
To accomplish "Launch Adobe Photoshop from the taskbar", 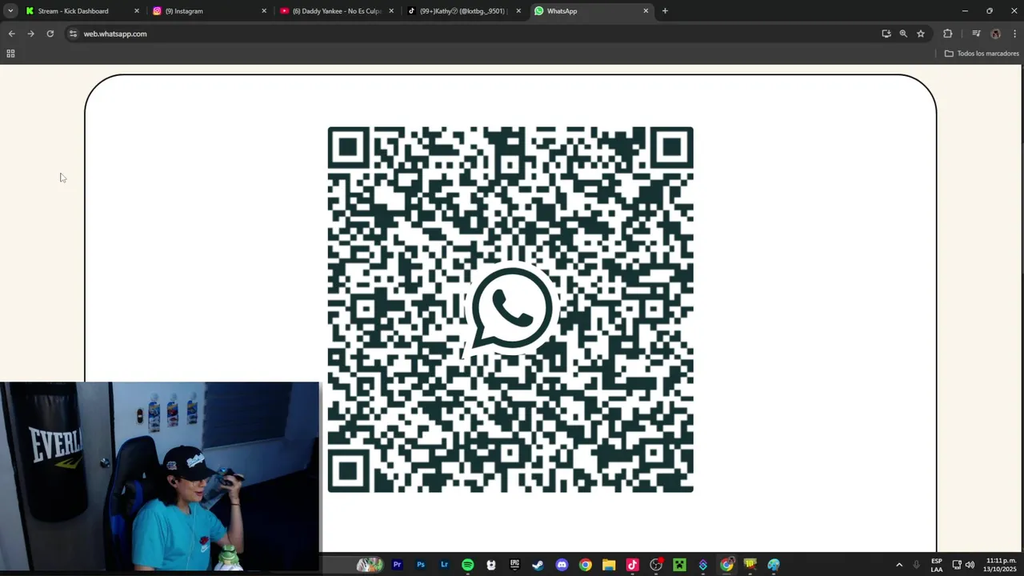I will (421, 565).
